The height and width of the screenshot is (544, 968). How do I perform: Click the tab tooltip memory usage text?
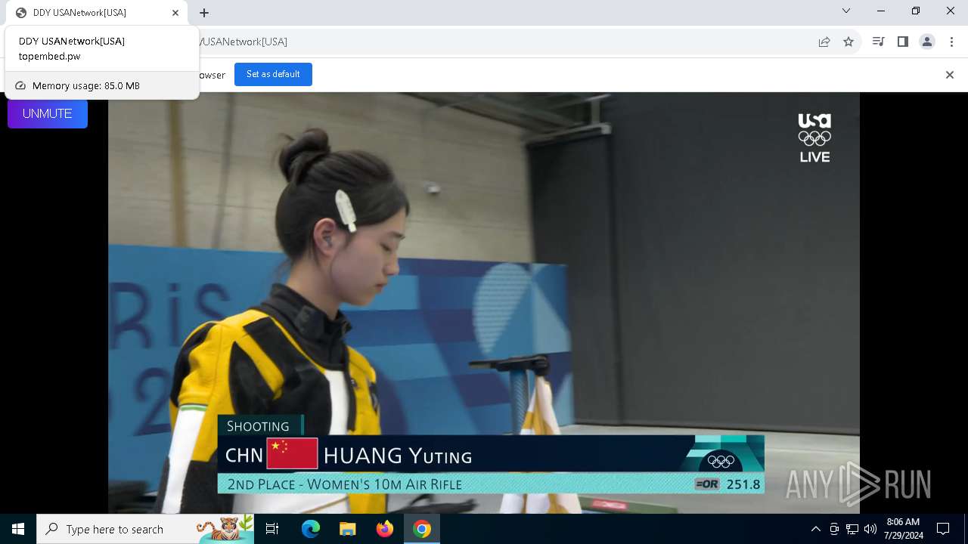click(85, 85)
